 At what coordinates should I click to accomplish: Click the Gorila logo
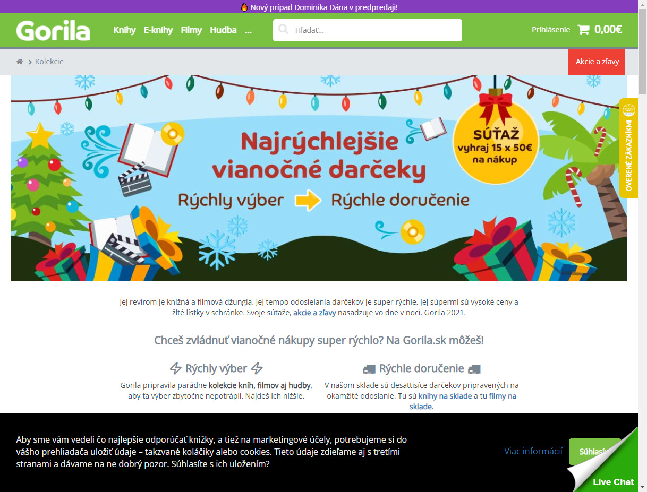click(x=53, y=30)
